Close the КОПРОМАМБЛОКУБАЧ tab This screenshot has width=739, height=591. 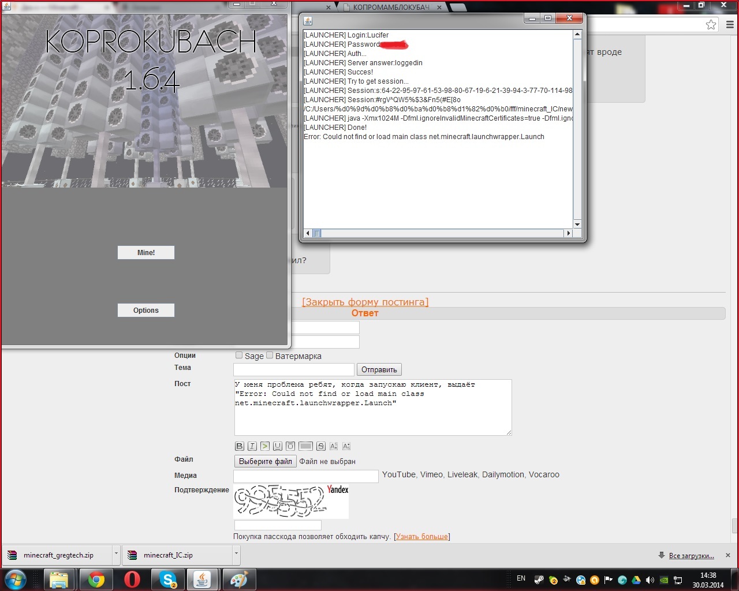tap(439, 8)
